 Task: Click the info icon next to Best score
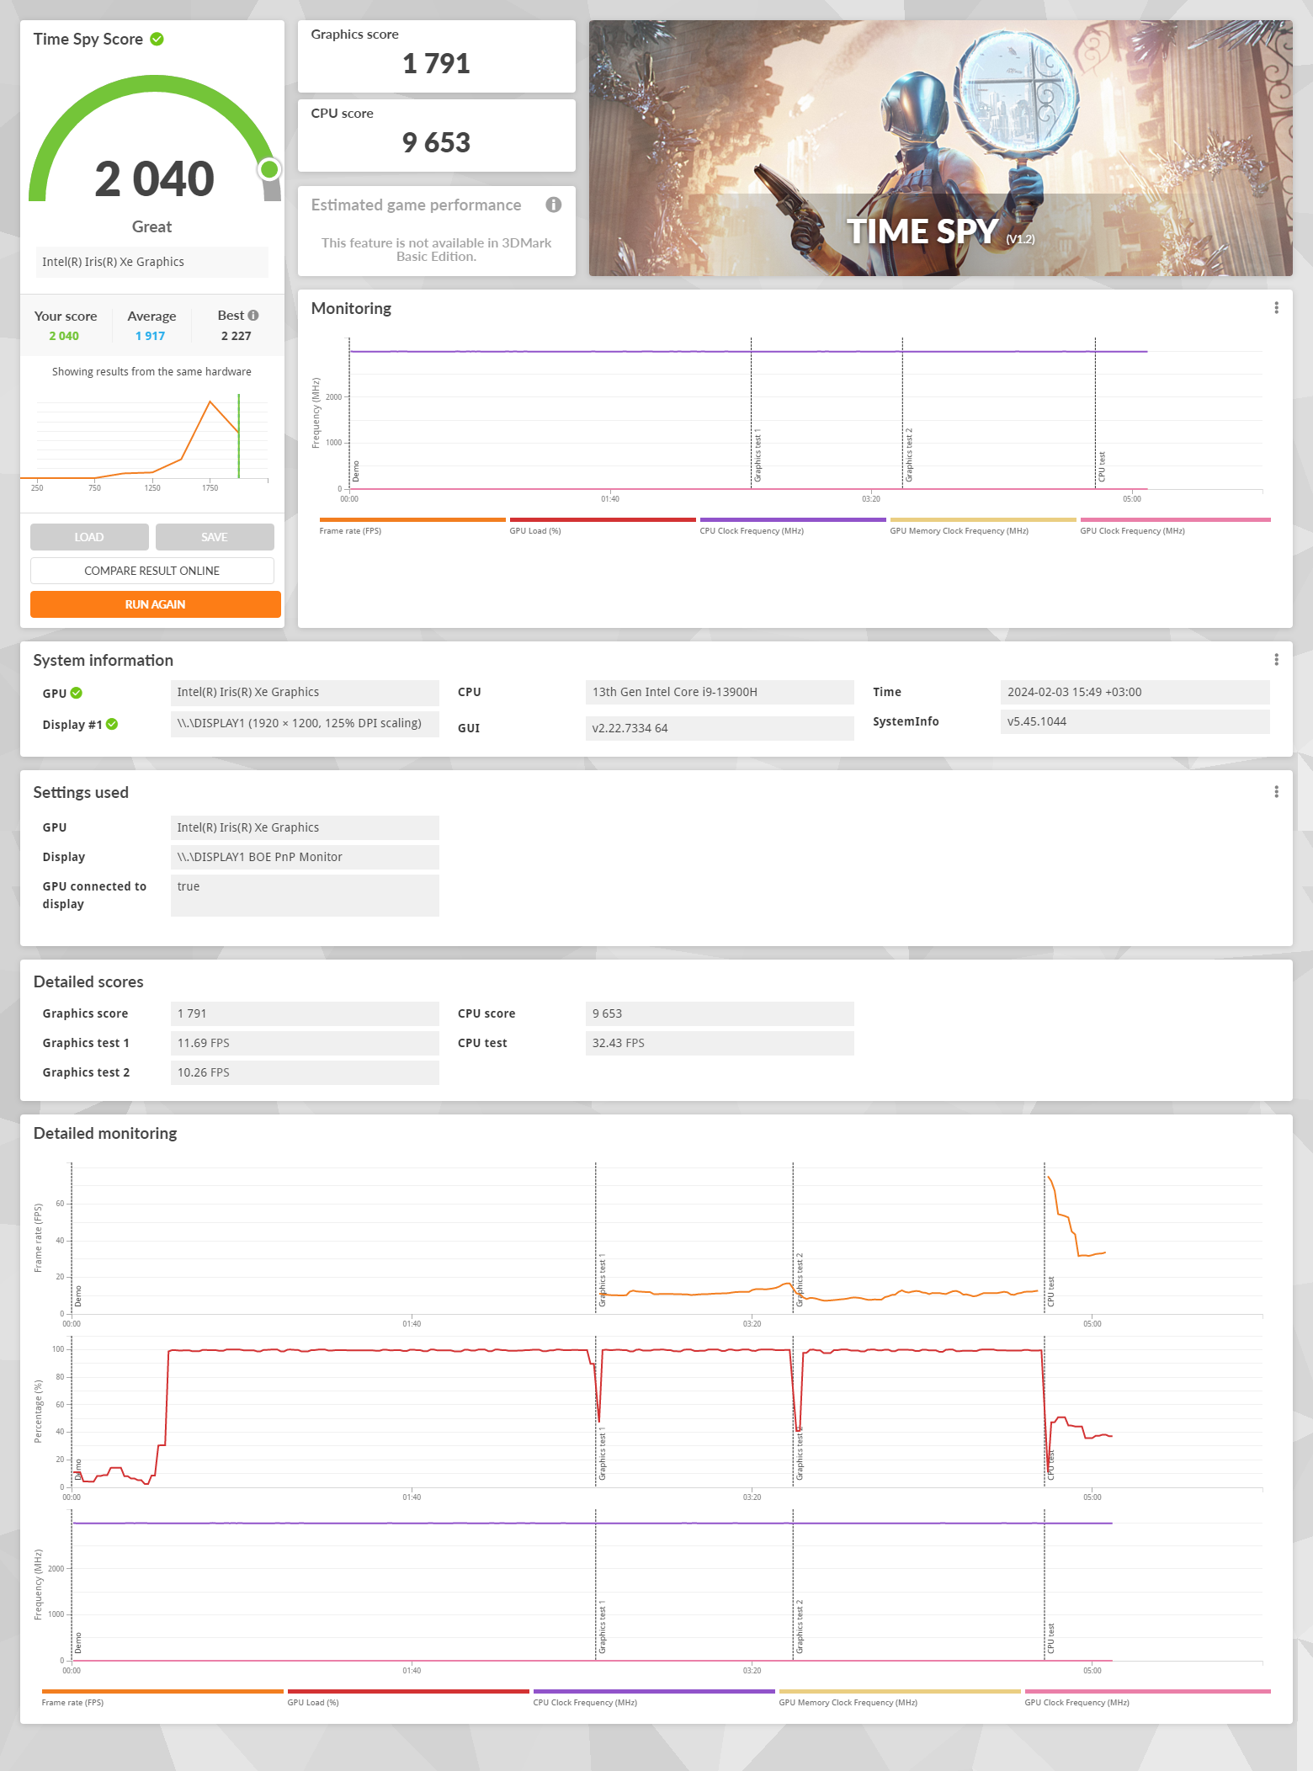253,316
